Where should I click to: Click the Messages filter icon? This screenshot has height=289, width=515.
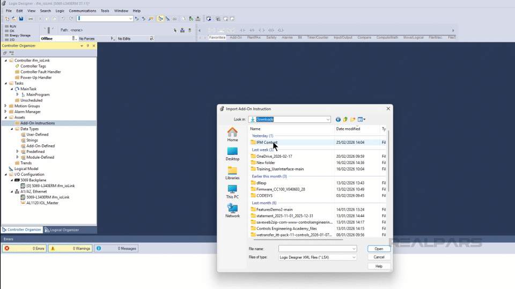click(x=99, y=249)
